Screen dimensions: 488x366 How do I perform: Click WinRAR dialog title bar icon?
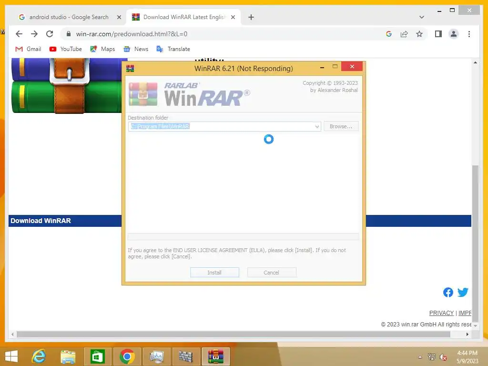[x=130, y=68]
